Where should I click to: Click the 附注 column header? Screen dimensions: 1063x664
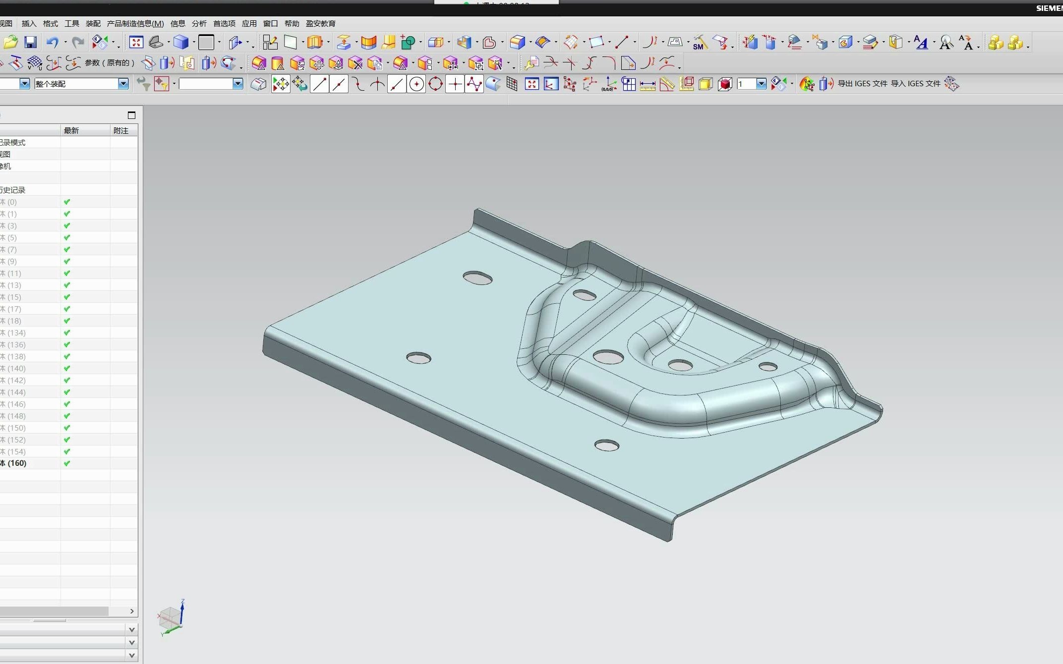click(x=124, y=130)
